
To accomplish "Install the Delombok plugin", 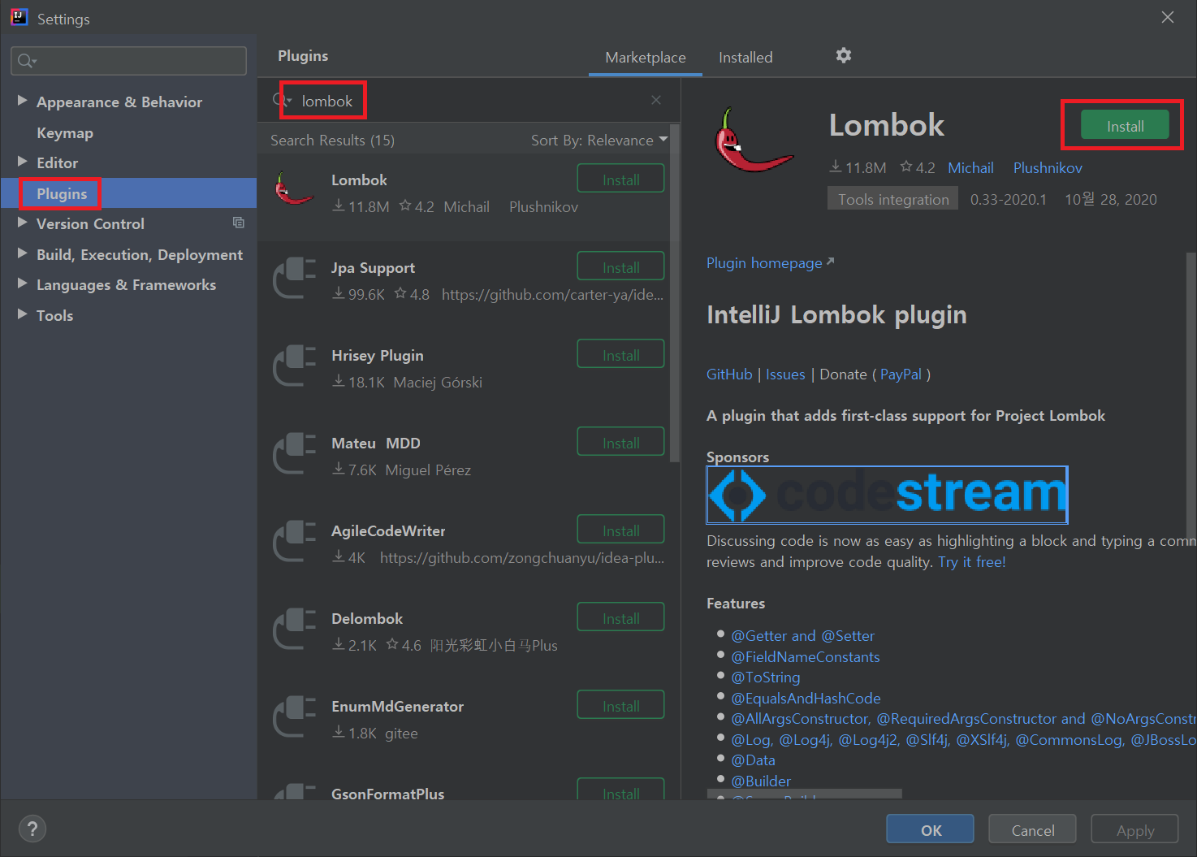I will point(620,618).
